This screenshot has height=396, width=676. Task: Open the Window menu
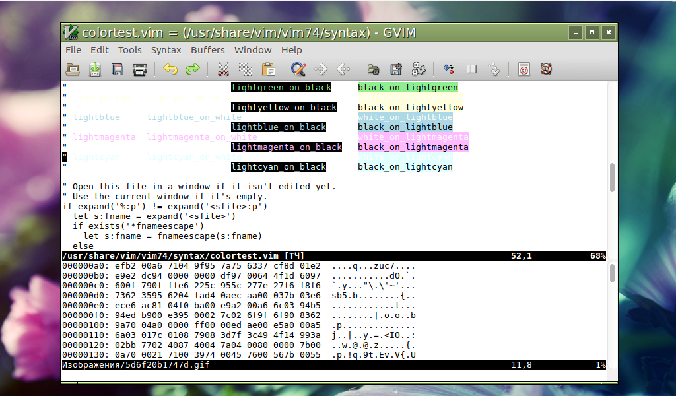(x=253, y=50)
